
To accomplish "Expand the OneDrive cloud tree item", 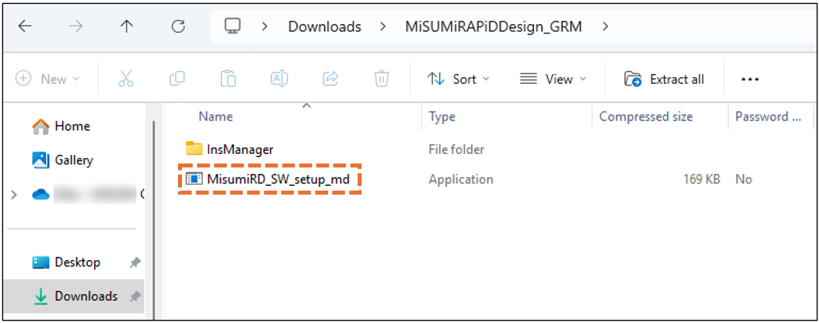I will (12, 194).
